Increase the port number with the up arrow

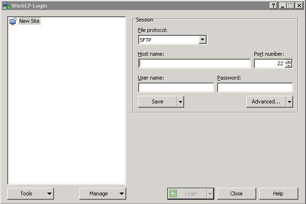pyautogui.click(x=288, y=61)
